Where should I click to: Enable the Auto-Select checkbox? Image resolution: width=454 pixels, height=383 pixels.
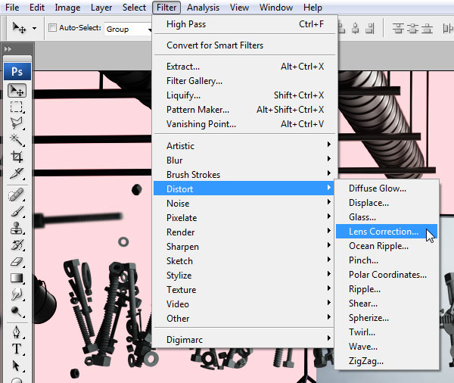tap(52, 28)
